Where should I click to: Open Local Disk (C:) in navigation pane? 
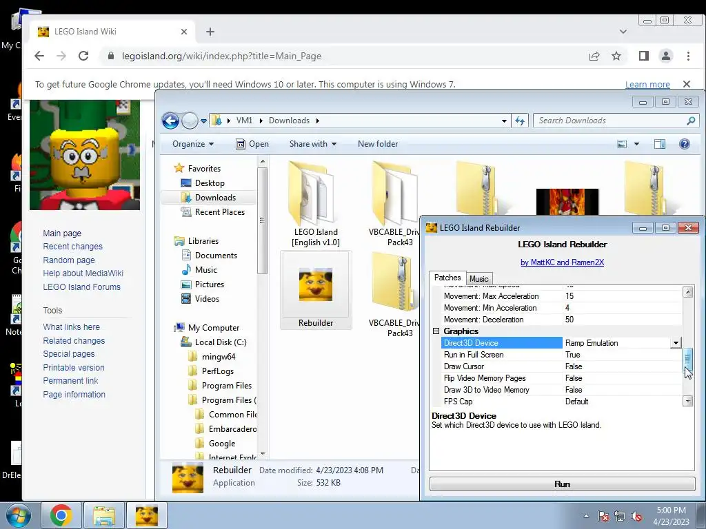pyautogui.click(x=221, y=342)
